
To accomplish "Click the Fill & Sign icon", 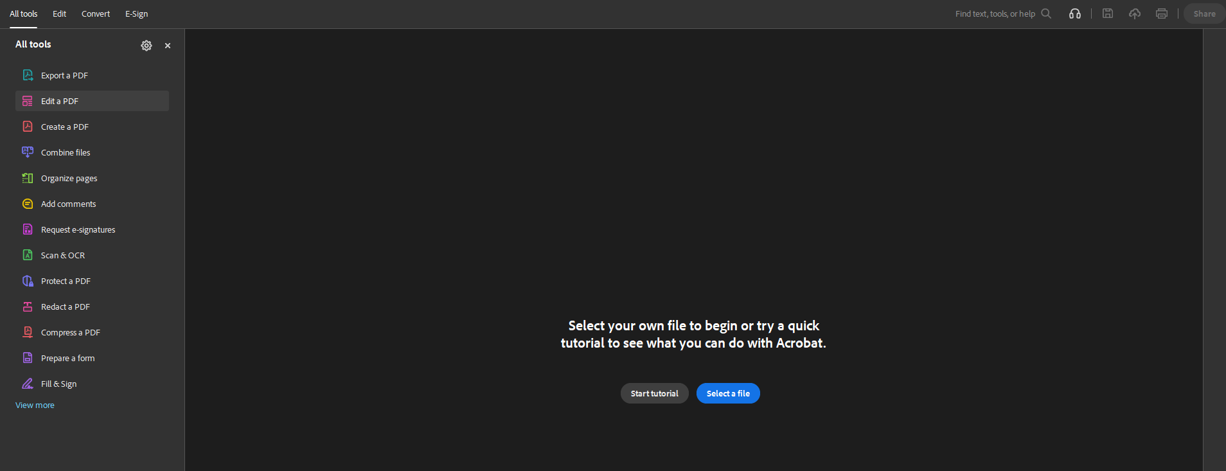I will click(28, 384).
